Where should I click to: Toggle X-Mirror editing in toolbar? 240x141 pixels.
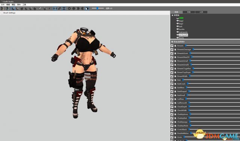click(x=55, y=8)
